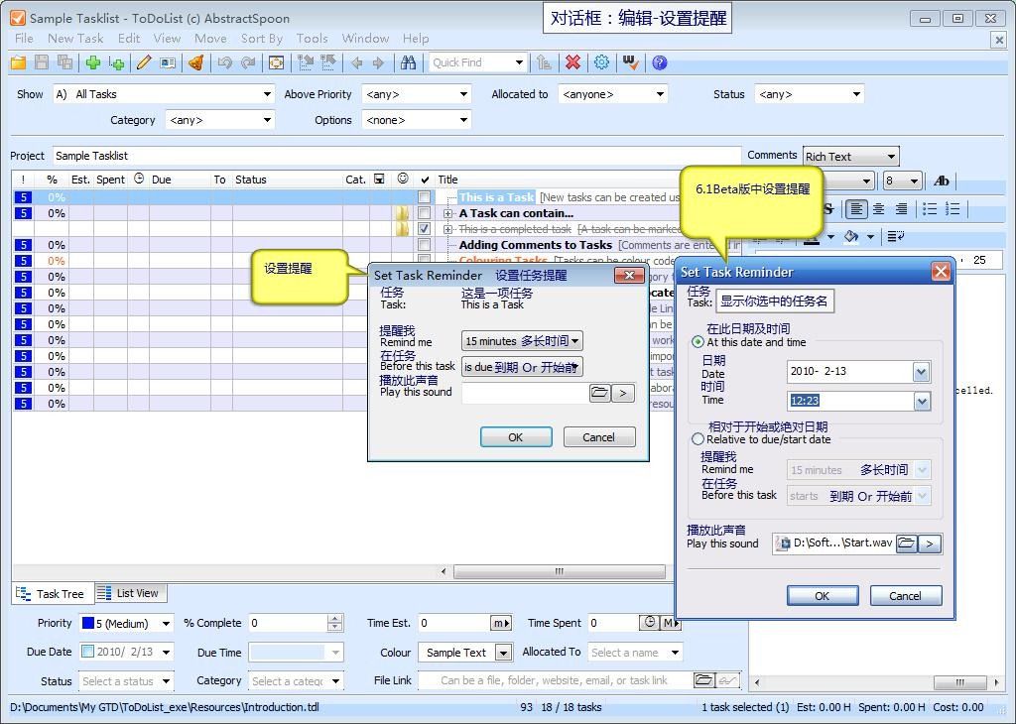Expand the 'A Task can contain...' tree item
This screenshot has height=724, width=1016.
coord(448,213)
